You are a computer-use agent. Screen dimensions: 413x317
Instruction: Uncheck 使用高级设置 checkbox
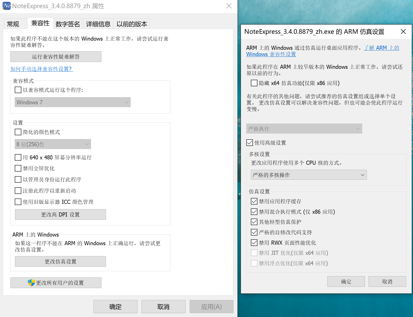pos(250,143)
